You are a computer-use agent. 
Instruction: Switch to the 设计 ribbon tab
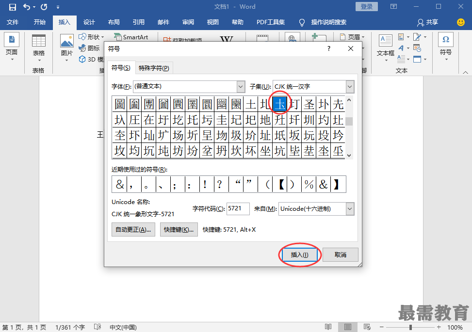coord(89,22)
